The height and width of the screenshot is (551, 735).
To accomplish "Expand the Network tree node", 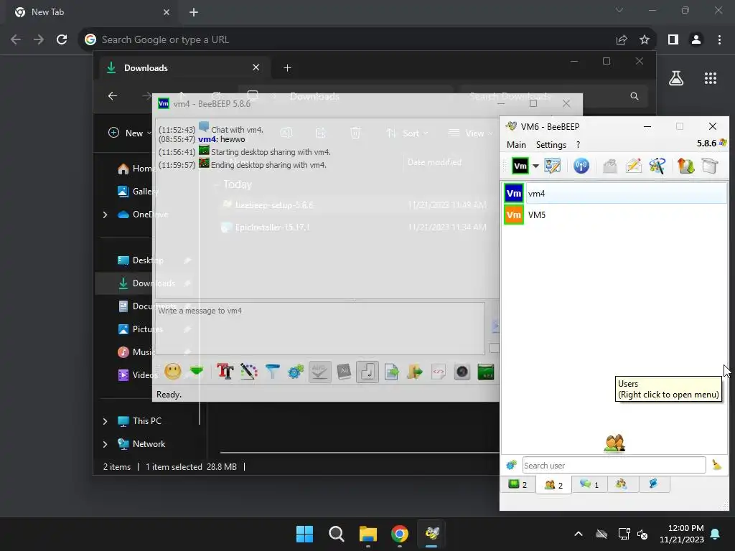I will pyautogui.click(x=105, y=444).
